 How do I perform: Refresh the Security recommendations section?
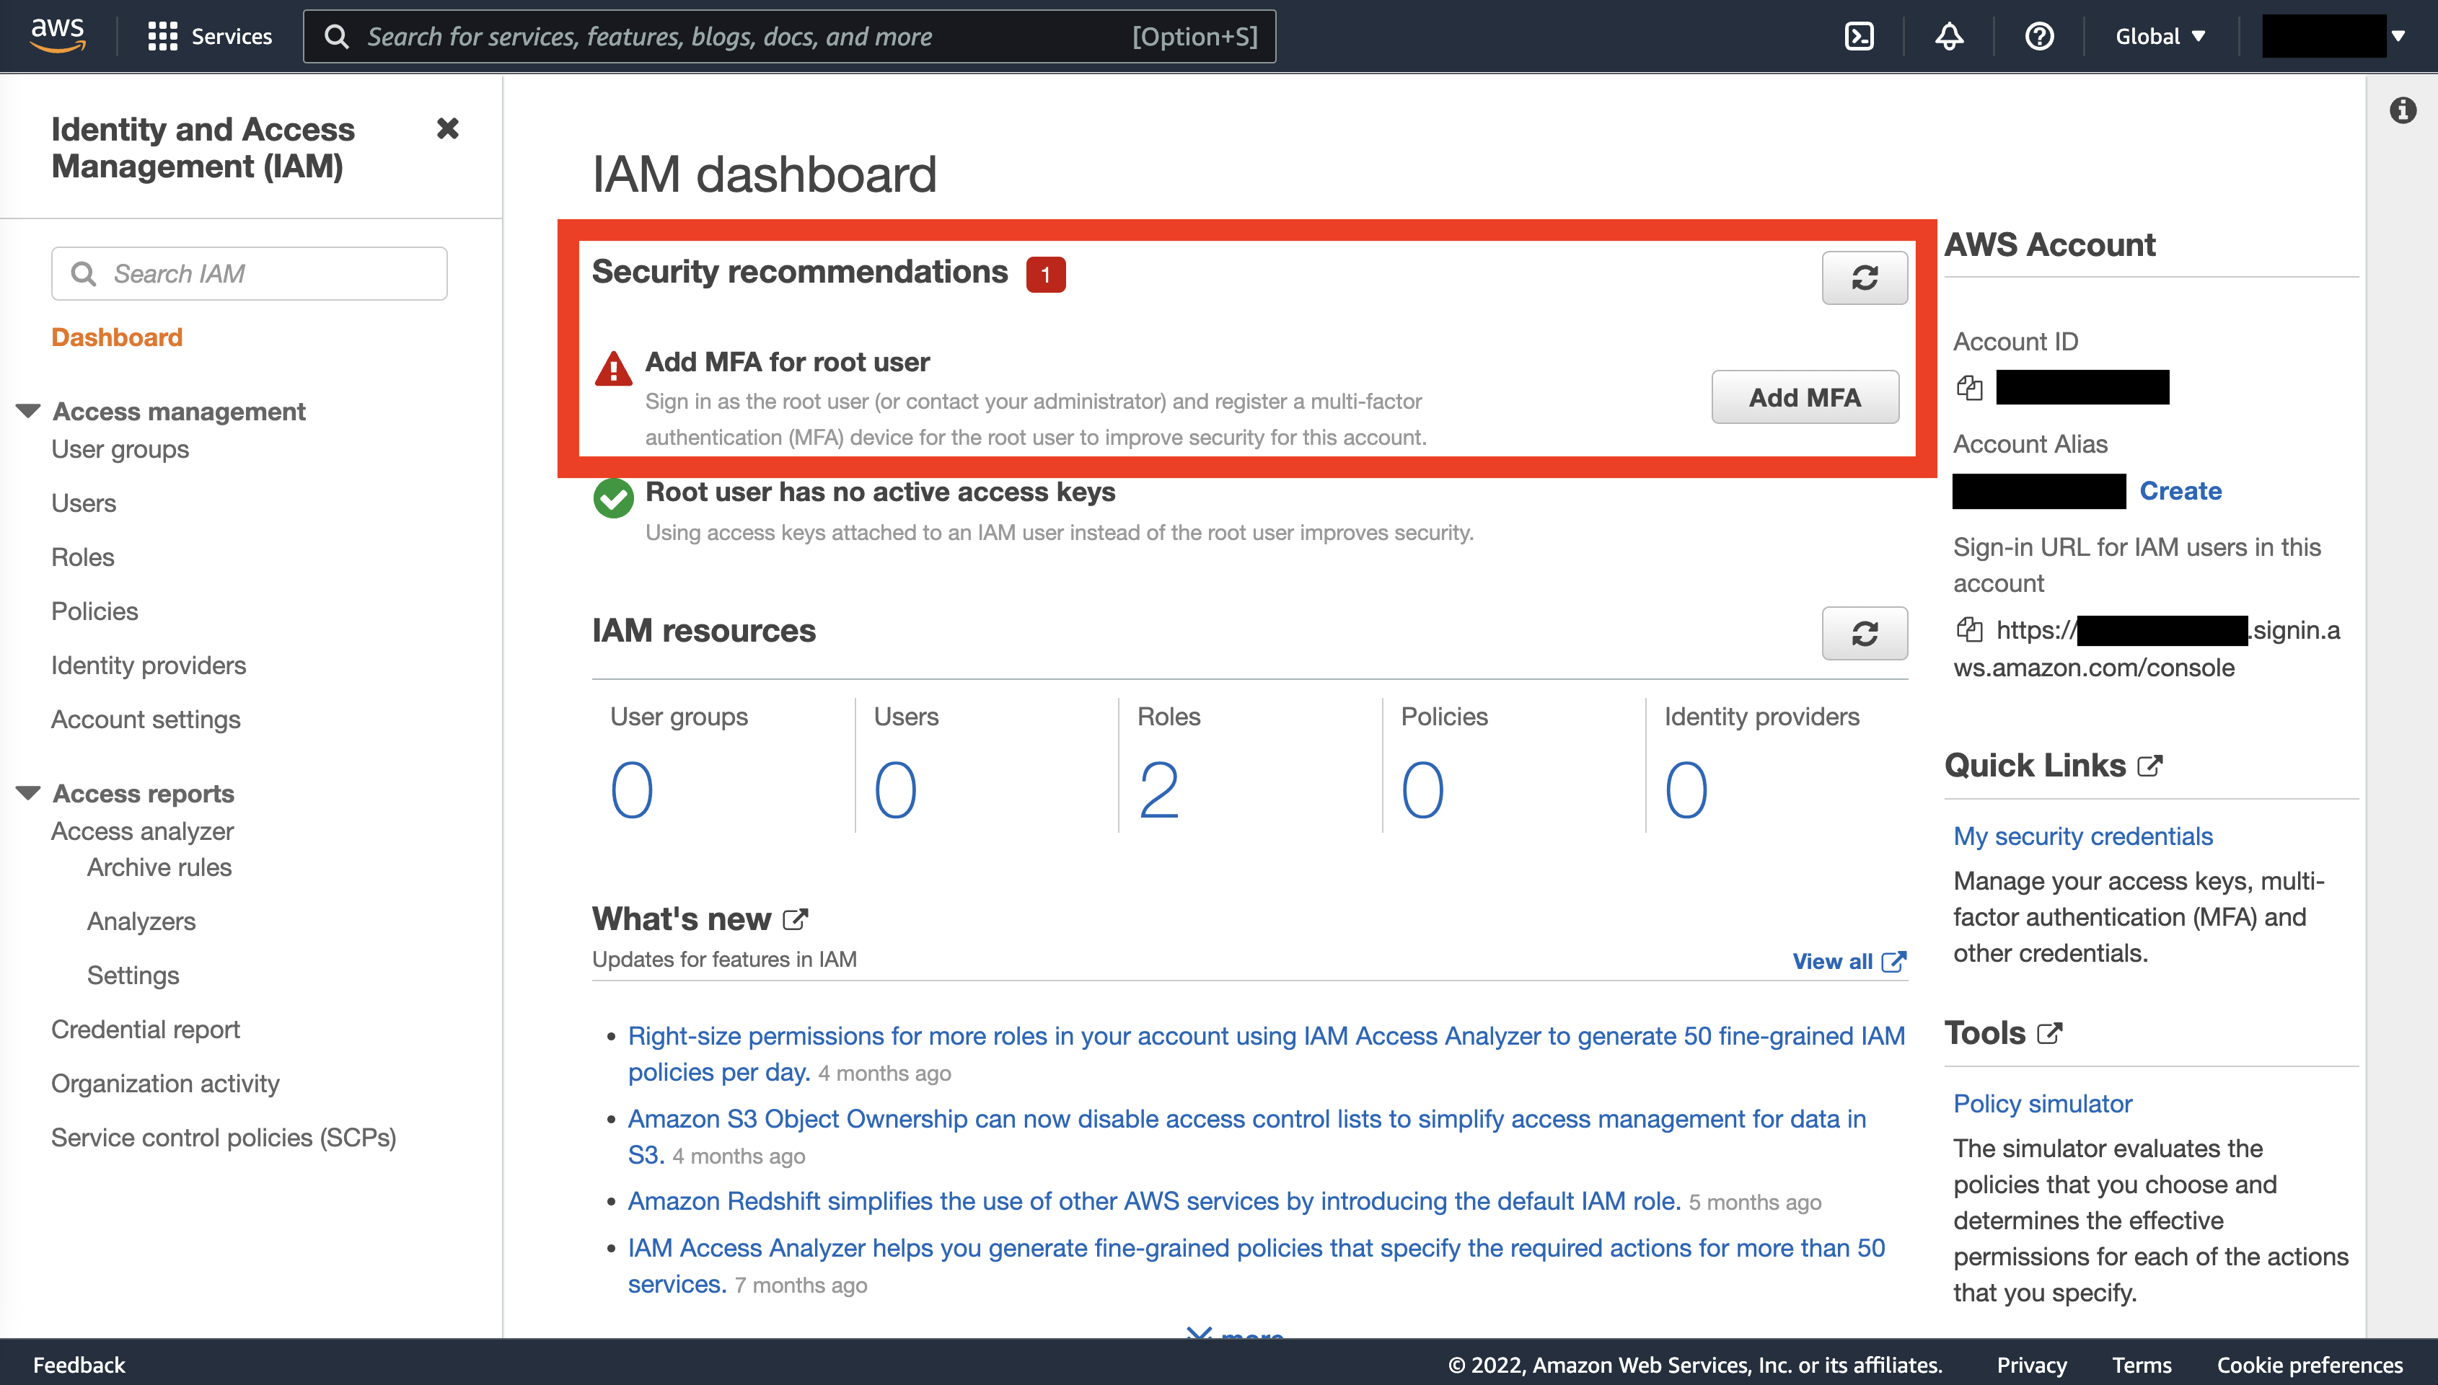pyautogui.click(x=1864, y=278)
